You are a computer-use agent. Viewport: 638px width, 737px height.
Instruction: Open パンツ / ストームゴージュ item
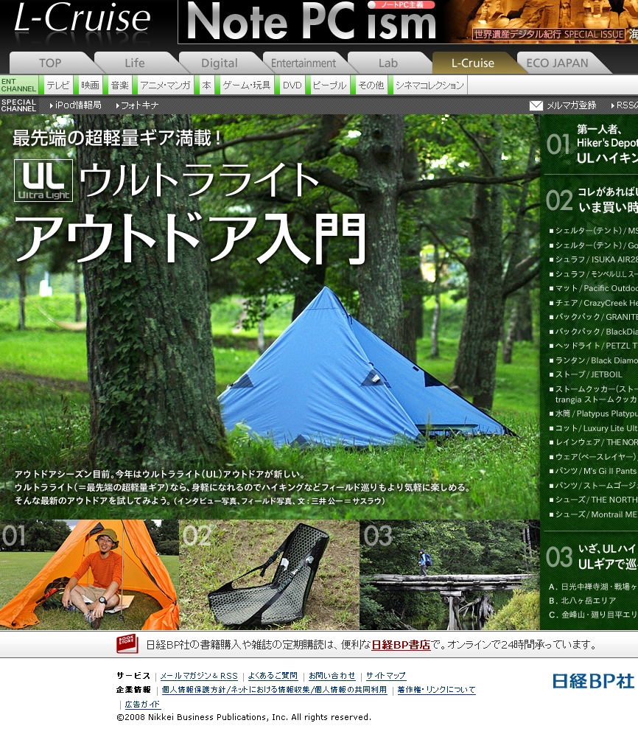click(594, 486)
